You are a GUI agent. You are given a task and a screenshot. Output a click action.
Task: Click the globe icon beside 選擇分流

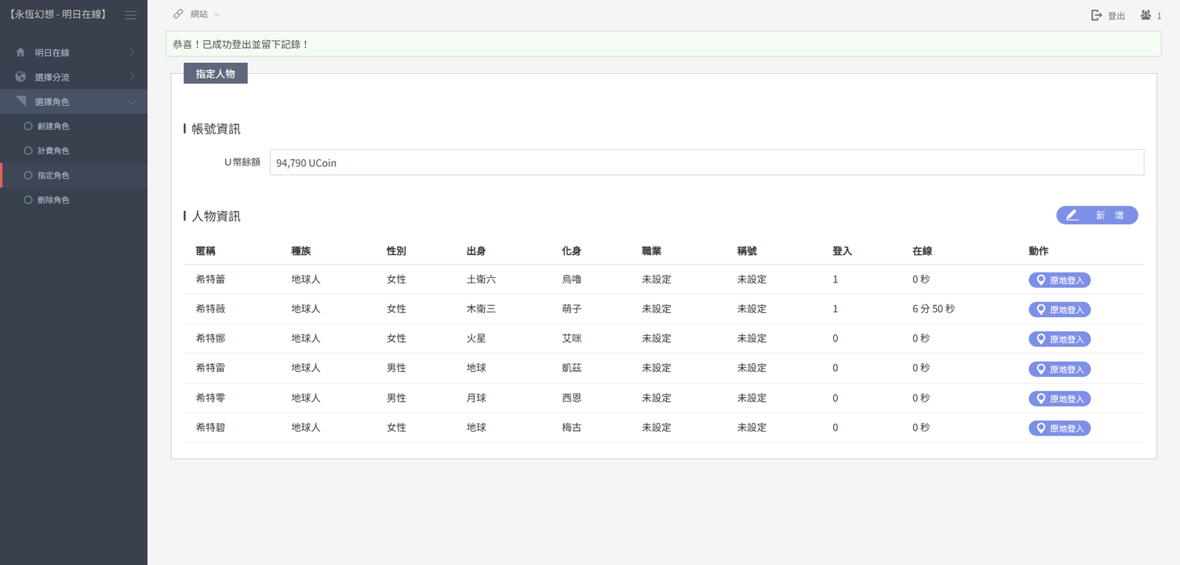point(20,77)
